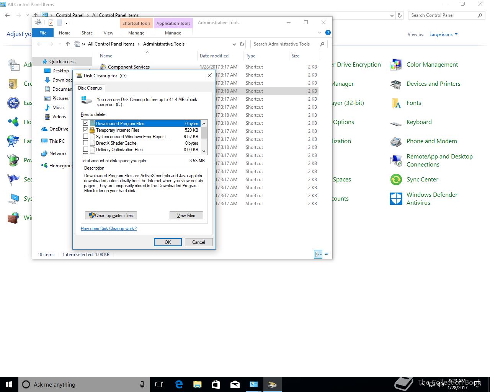This screenshot has height=392, width=490.
Task: Open the View by Large icons dropdown
Action: [x=443, y=34]
